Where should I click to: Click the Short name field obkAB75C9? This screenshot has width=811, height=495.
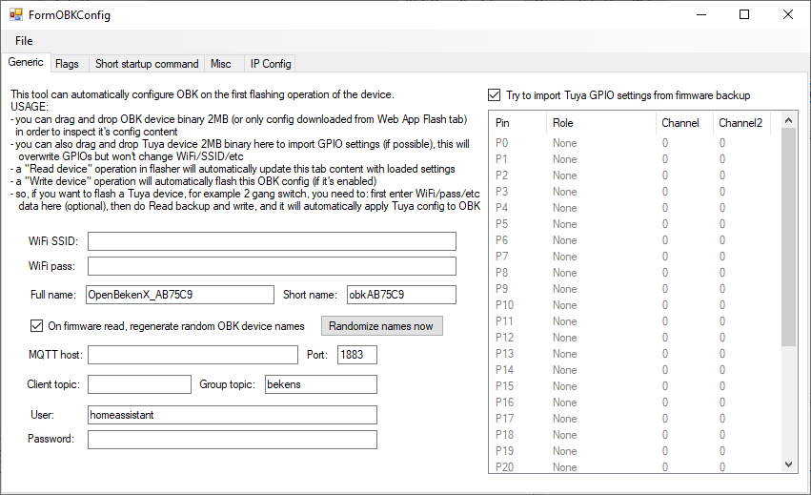click(x=401, y=295)
